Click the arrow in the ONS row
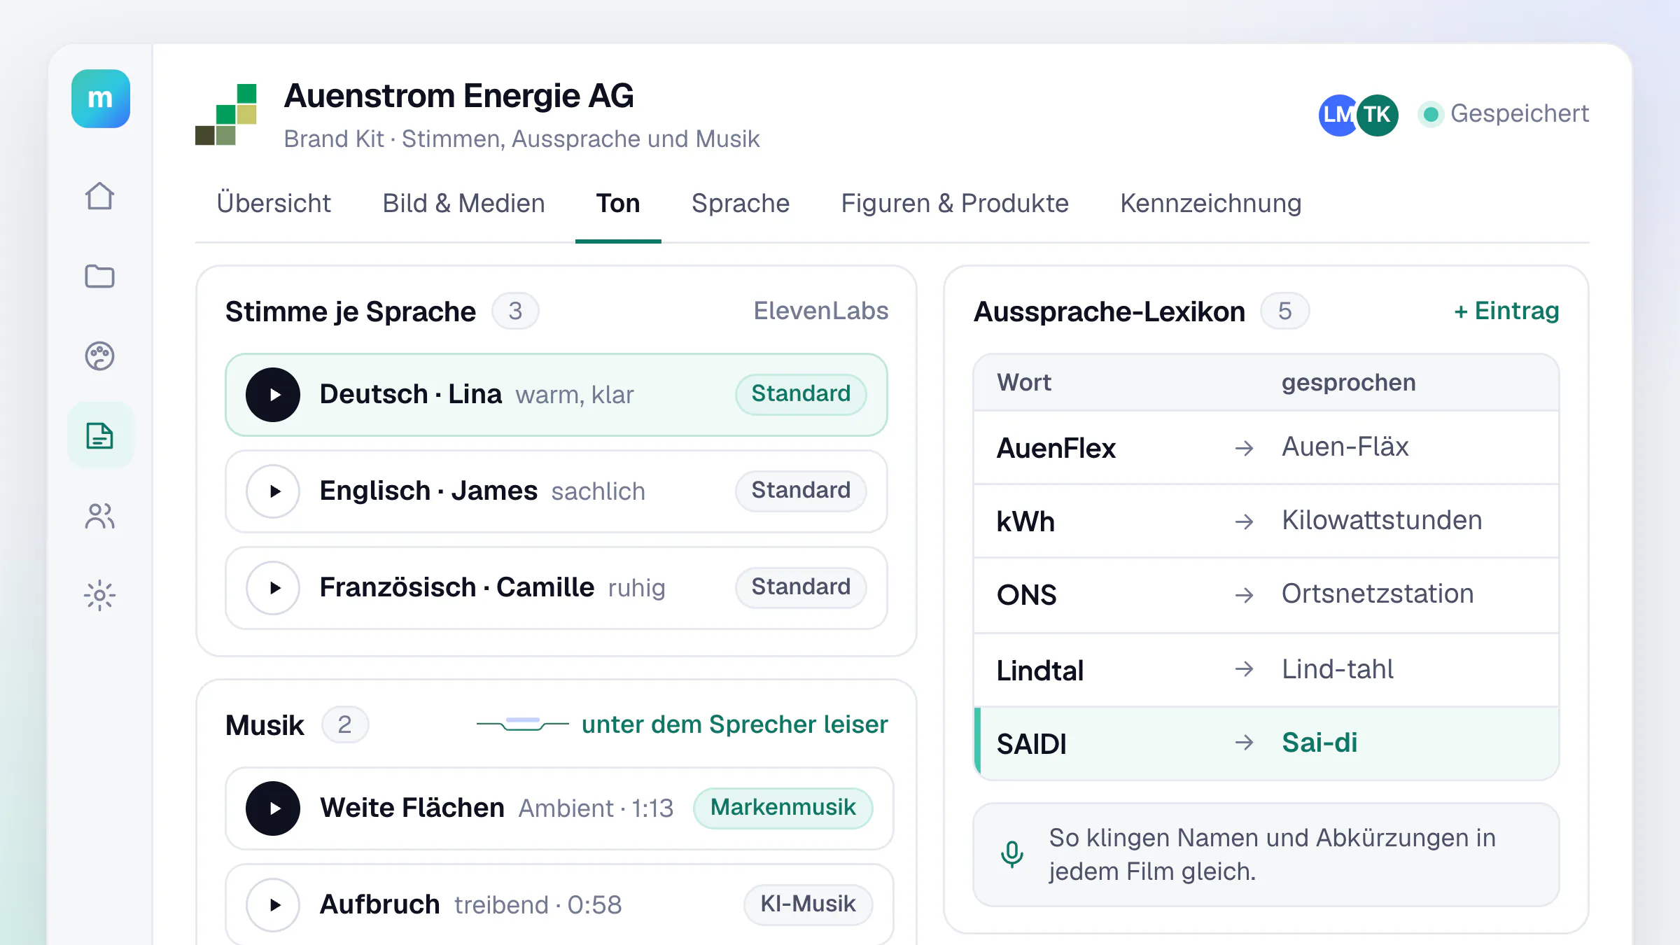The image size is (1680, 945). [x=1244, y=595]
